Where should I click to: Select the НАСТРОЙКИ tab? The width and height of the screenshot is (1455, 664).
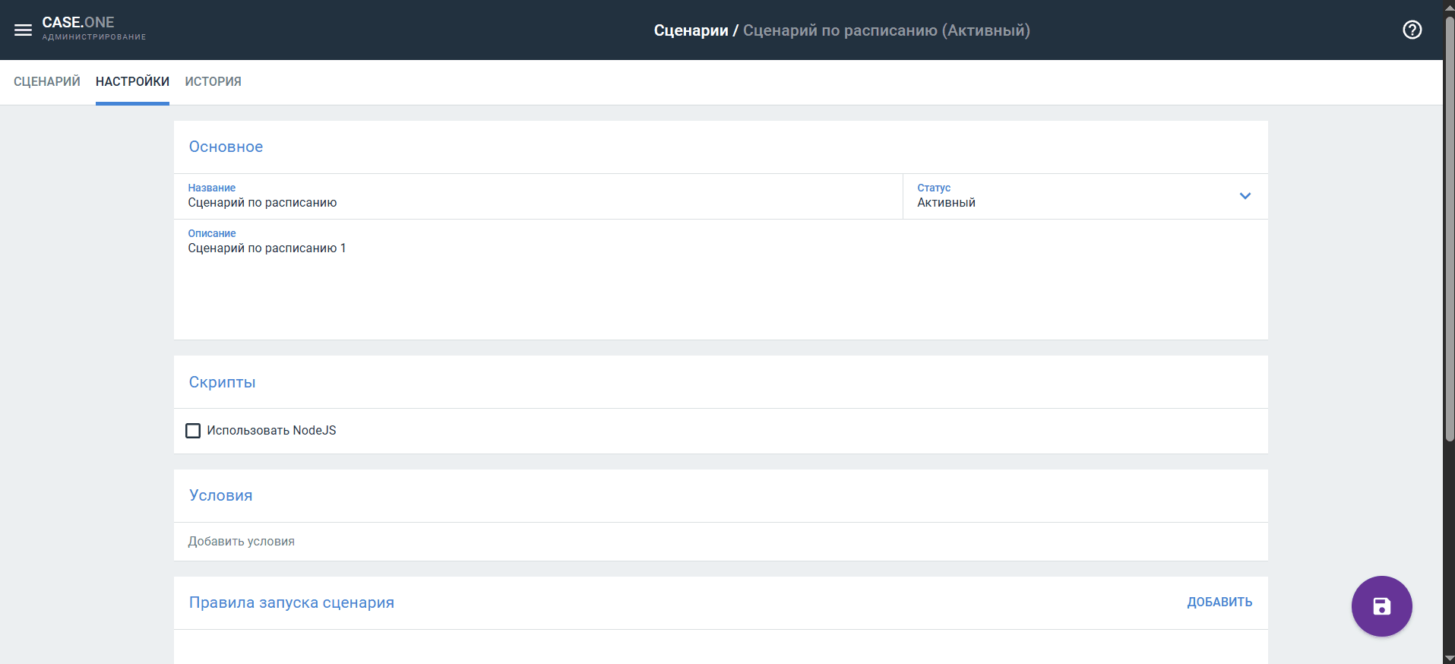click(x=132, y=82)
